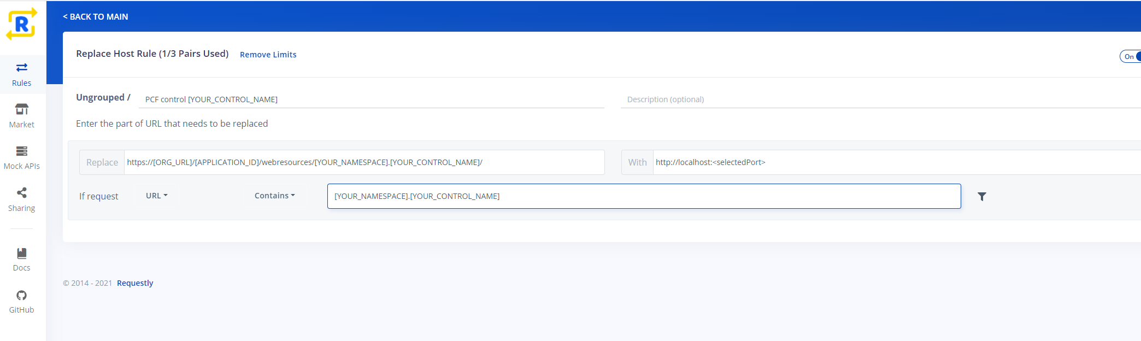Viewport: 1141px width, 341px height.
Task: Open the GitHub link in sidebar
Action: [x=22, y=302]
